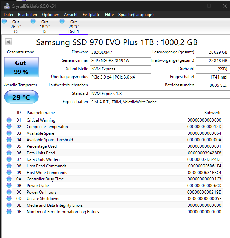Select the Power On Hours parameter name

tap(41, 192)
